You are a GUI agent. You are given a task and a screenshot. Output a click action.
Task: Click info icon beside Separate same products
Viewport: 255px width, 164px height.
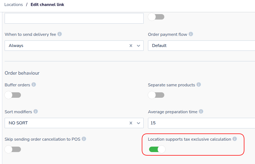(x=199, y=85)
